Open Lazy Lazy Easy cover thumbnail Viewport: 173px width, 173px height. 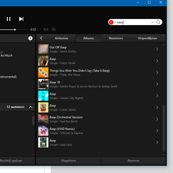pyautogui.click(x=43, y=142)
